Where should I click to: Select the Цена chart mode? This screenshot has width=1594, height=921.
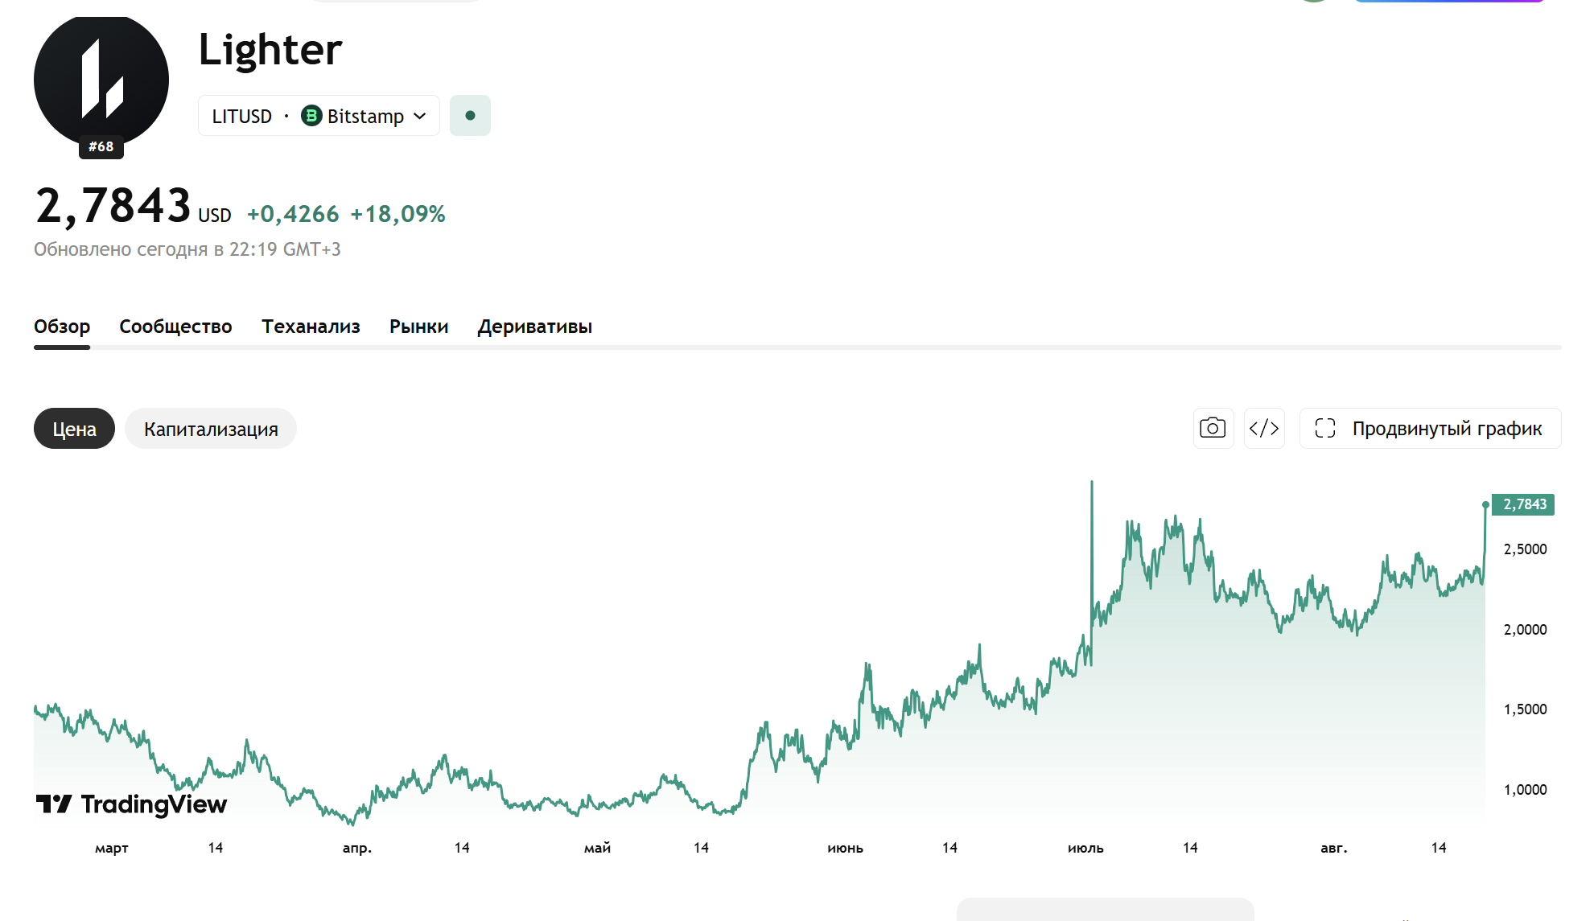click(74, 429)
